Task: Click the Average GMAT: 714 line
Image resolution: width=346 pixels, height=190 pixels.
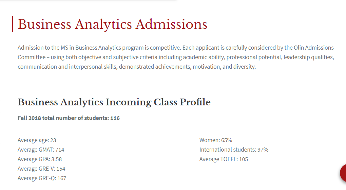Action: coord(41,150)
